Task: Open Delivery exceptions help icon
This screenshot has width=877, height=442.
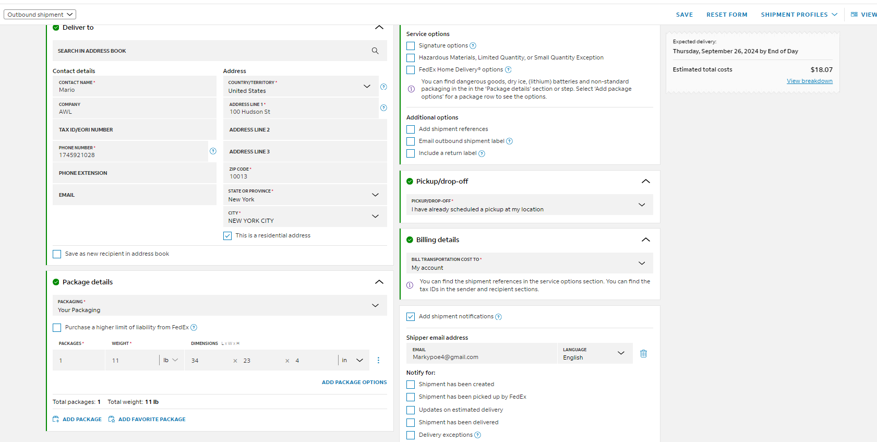Action: pyautogui.click(x=477, y=435)
